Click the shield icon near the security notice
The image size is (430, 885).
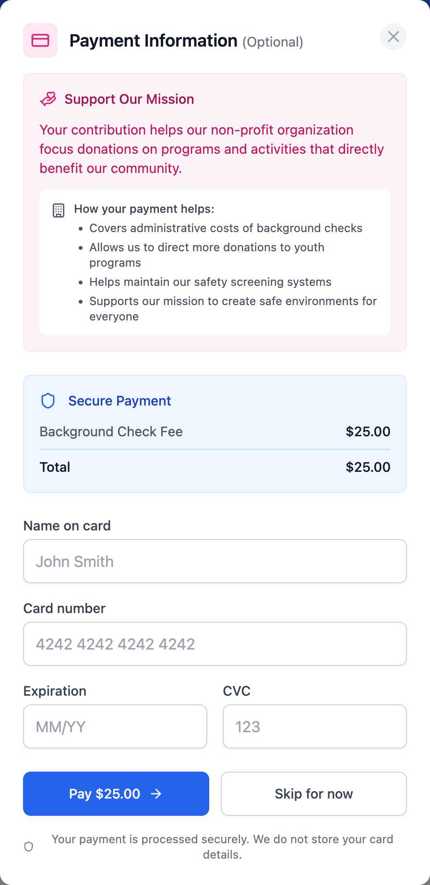tap(28, 847)
